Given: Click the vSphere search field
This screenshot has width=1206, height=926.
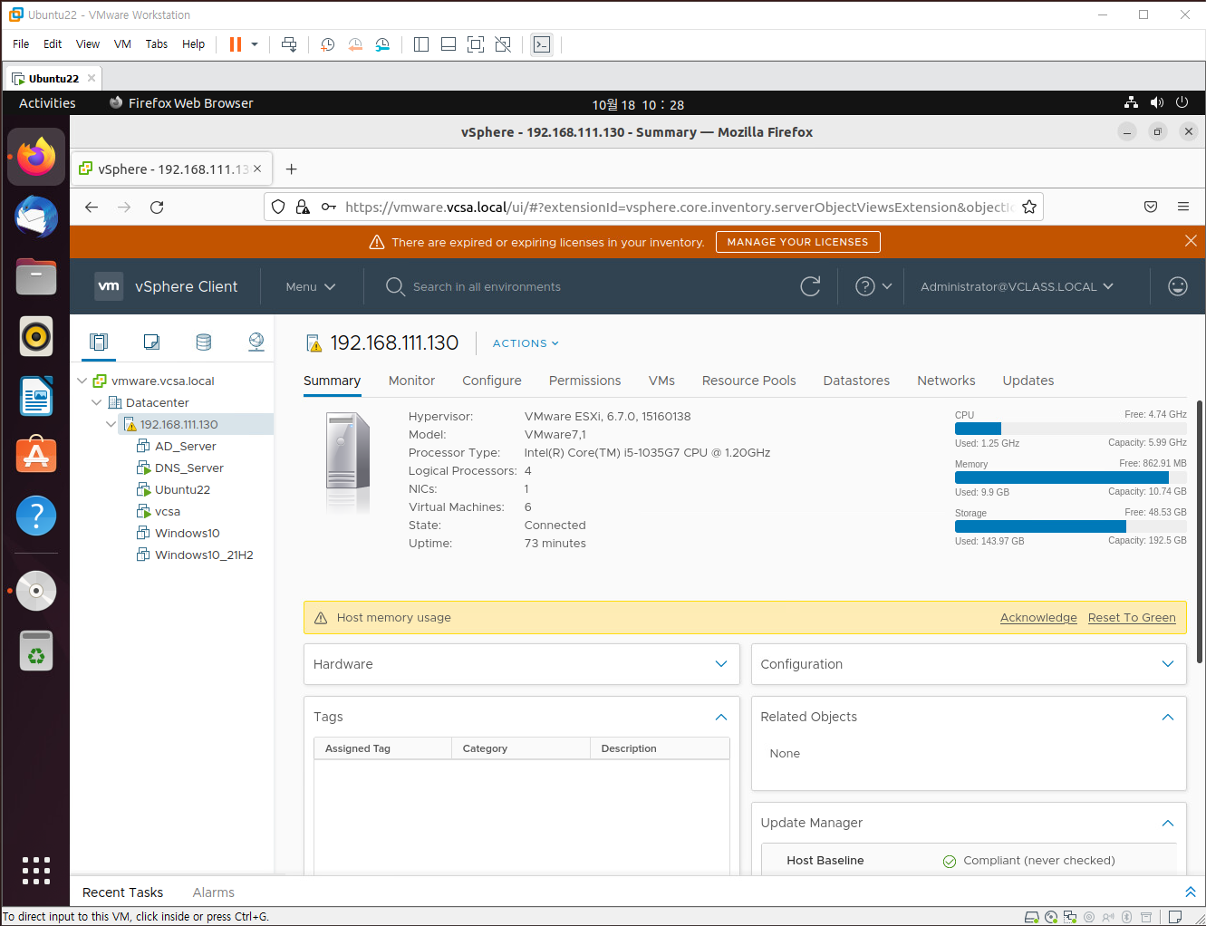Looking at the screenshot, I should coord(487,286).
